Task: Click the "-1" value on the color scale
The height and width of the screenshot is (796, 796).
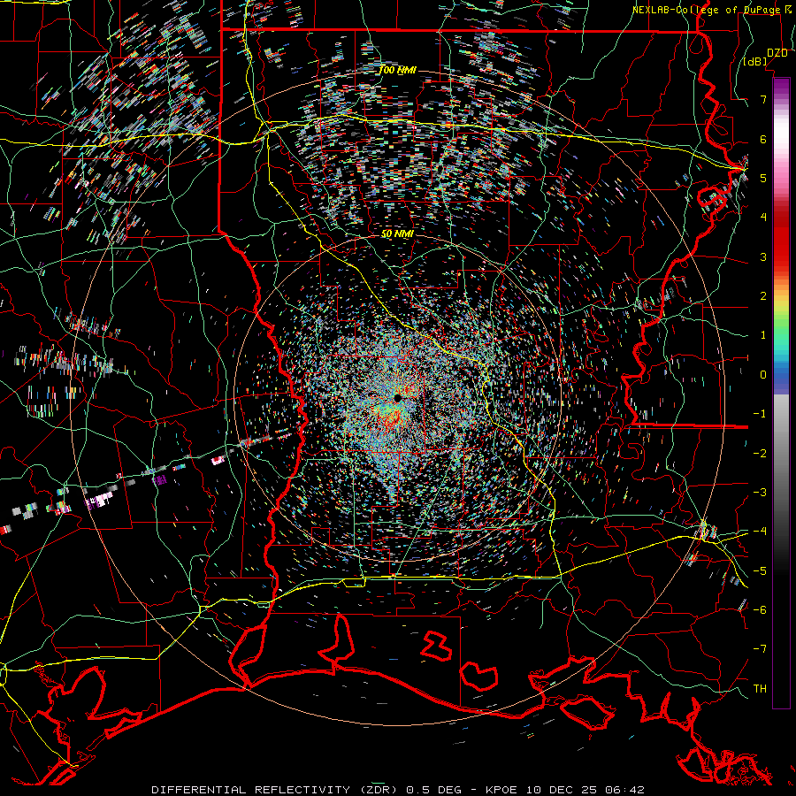Action: (760, 414)
